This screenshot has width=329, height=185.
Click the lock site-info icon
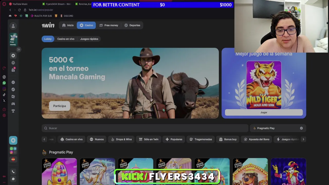(25, 10)
